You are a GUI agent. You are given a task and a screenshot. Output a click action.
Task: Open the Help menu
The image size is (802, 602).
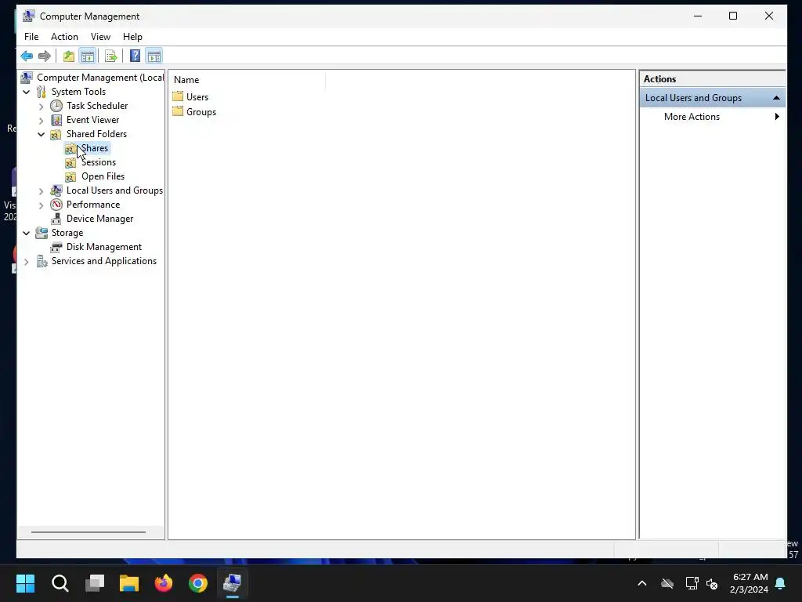(132, 37)
